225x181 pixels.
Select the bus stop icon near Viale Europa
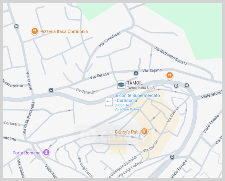pos(172,157)
